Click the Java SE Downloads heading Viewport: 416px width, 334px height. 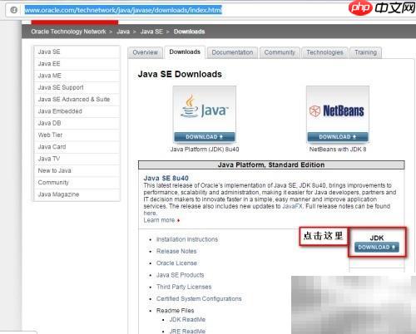[x=180, y=74]
